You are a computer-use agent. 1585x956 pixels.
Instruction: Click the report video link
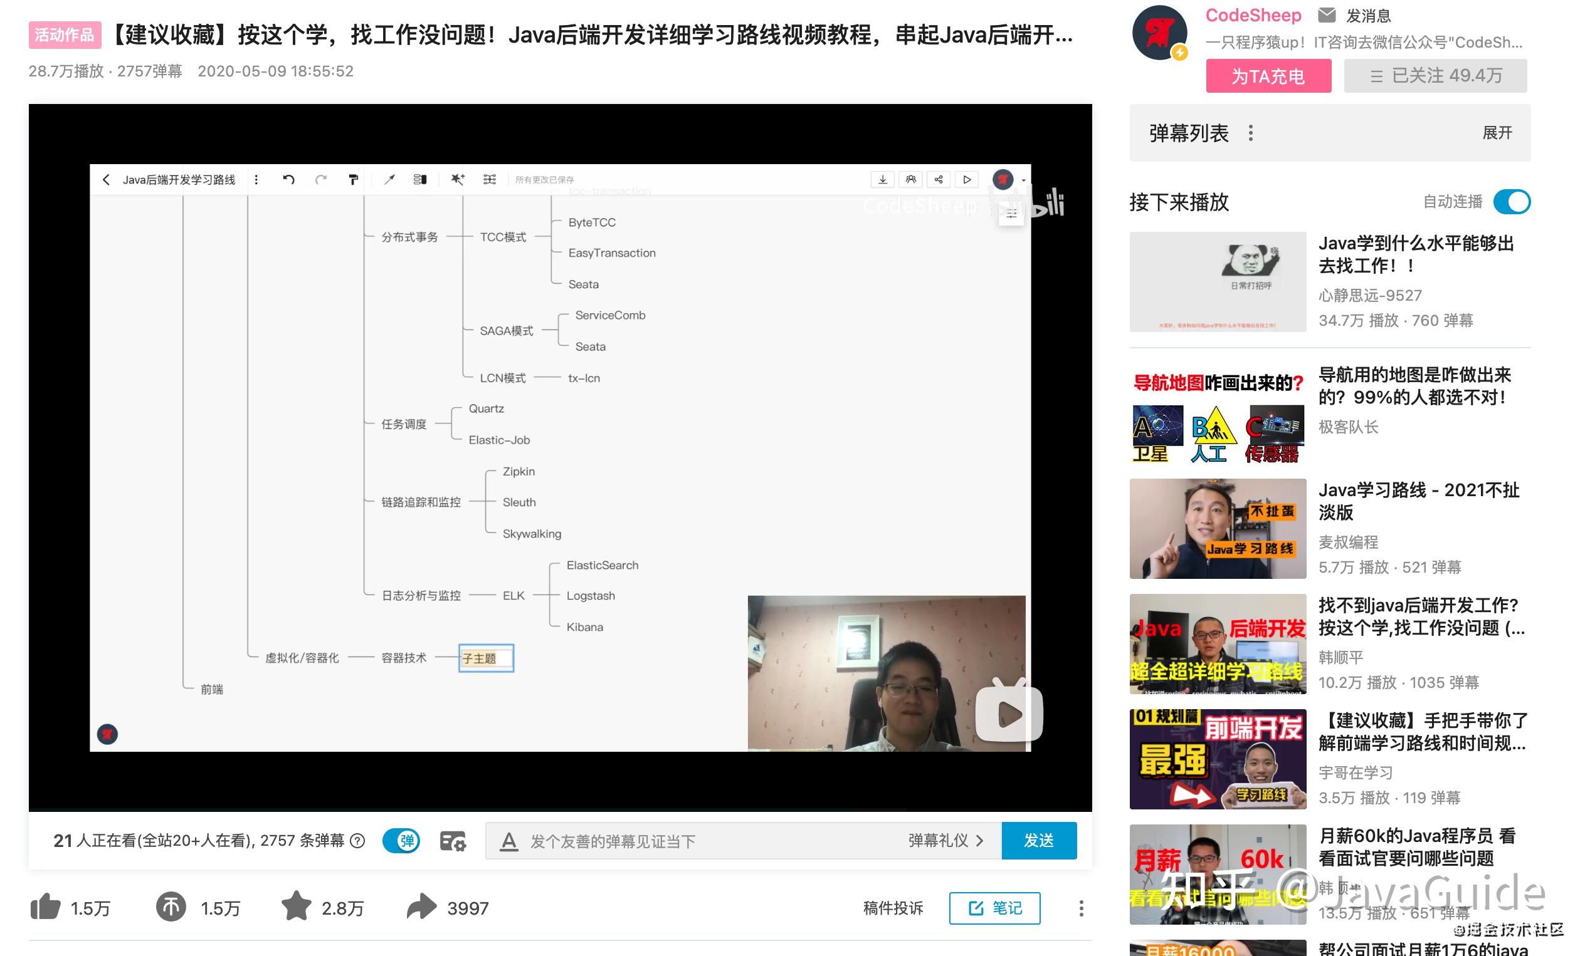pos(893,908)
